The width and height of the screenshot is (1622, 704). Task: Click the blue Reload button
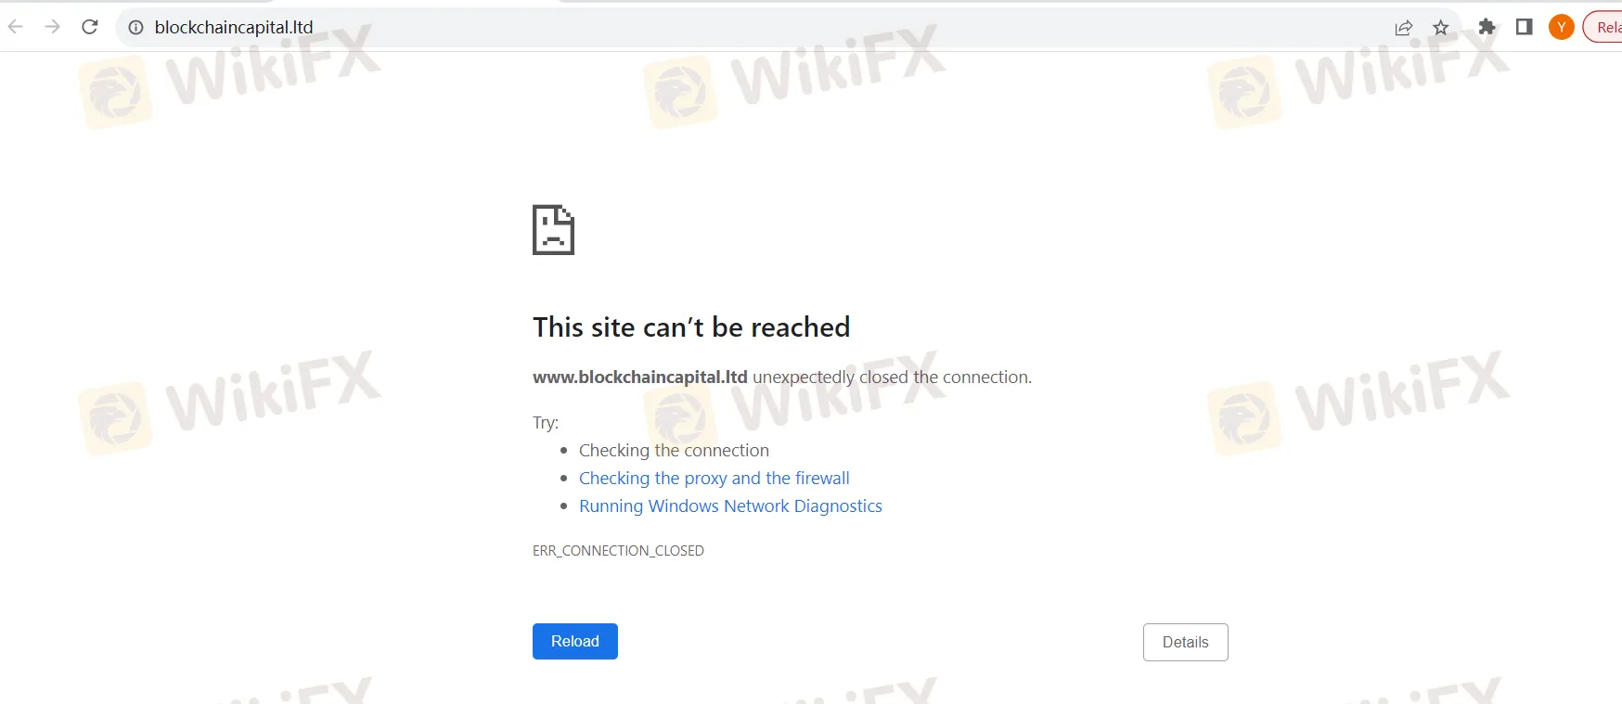(575, 641)
